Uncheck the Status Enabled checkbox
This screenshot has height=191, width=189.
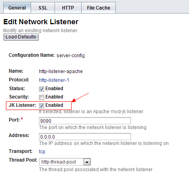point(41,89)
